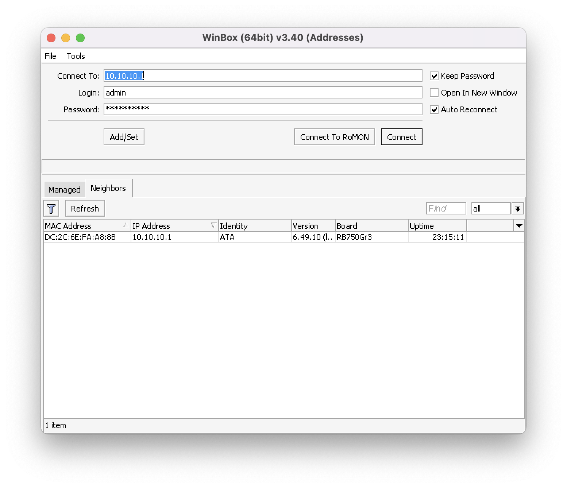
Task: Open the Tools menu
Action: pos(76,56)
